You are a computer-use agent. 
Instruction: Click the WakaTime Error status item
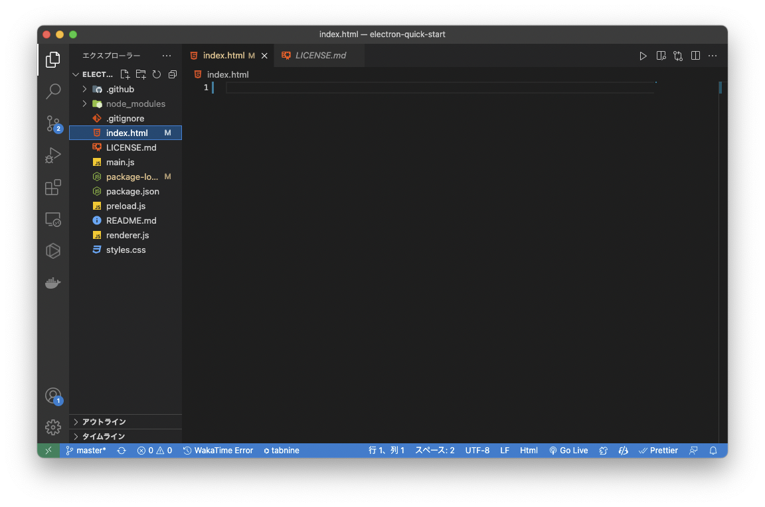pyautogui.click(x=218, y=451)
